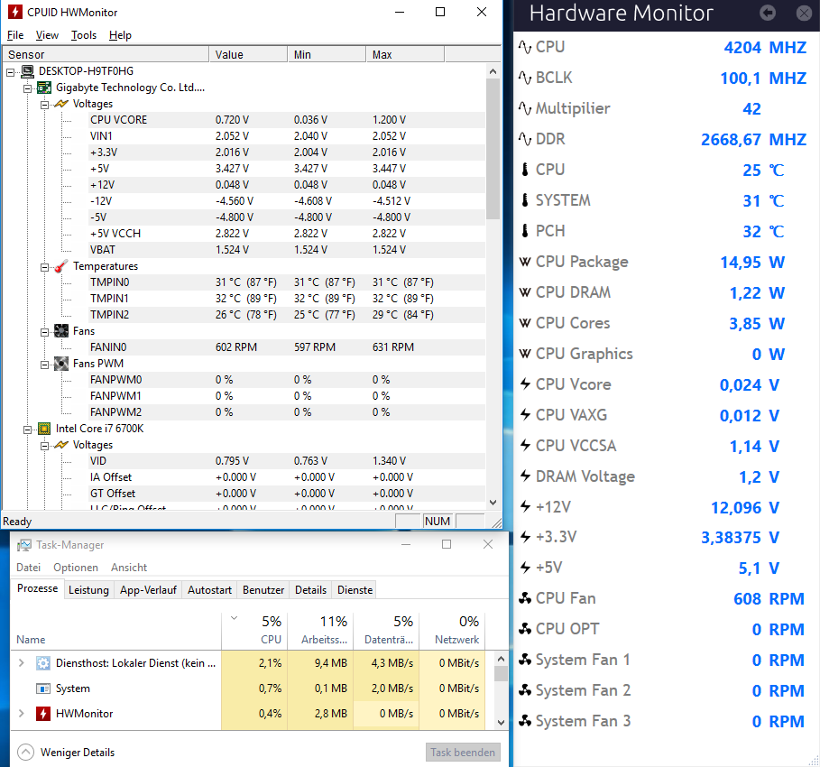Click the CPU Fan icon in Hardware Monitor
This screenshot has height=767, width=820.
[525, 598]
